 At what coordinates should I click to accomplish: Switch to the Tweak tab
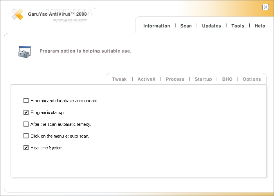tap(119, 79)
